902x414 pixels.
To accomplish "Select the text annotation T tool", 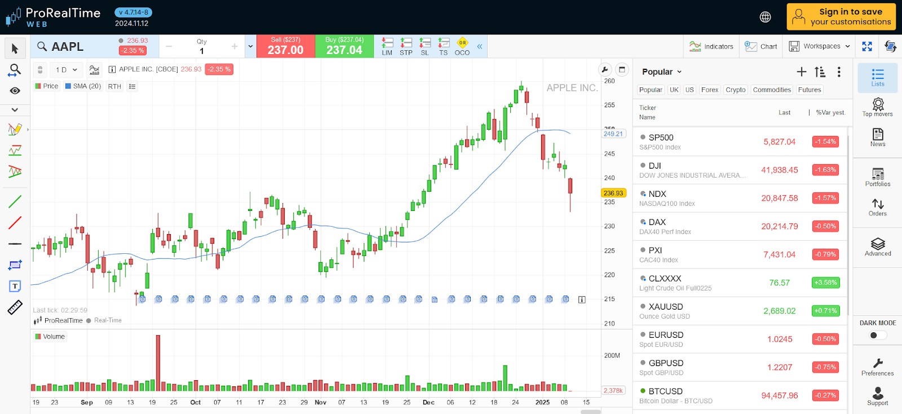I will pyautogui.click(x=15, y=286).
